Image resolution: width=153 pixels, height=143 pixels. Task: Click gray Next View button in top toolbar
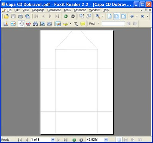[x=73, y=16]
